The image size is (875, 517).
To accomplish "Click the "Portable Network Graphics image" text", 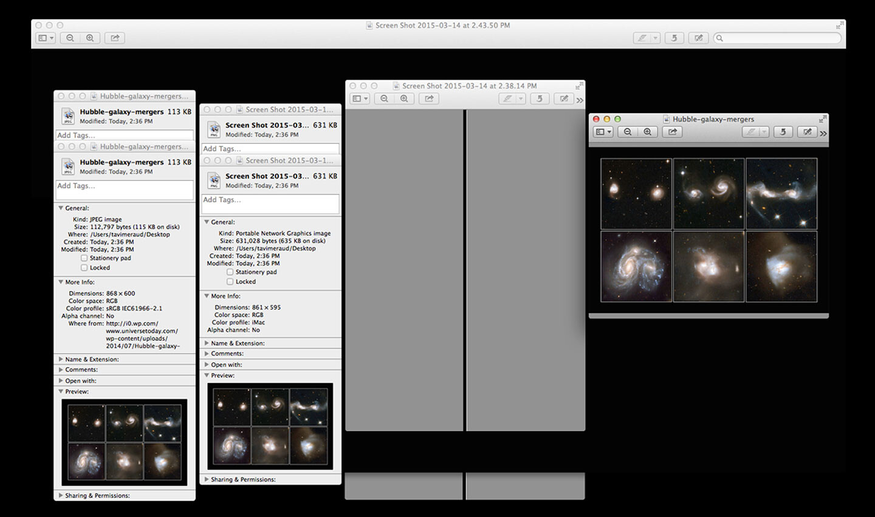I will click(283, 233).
